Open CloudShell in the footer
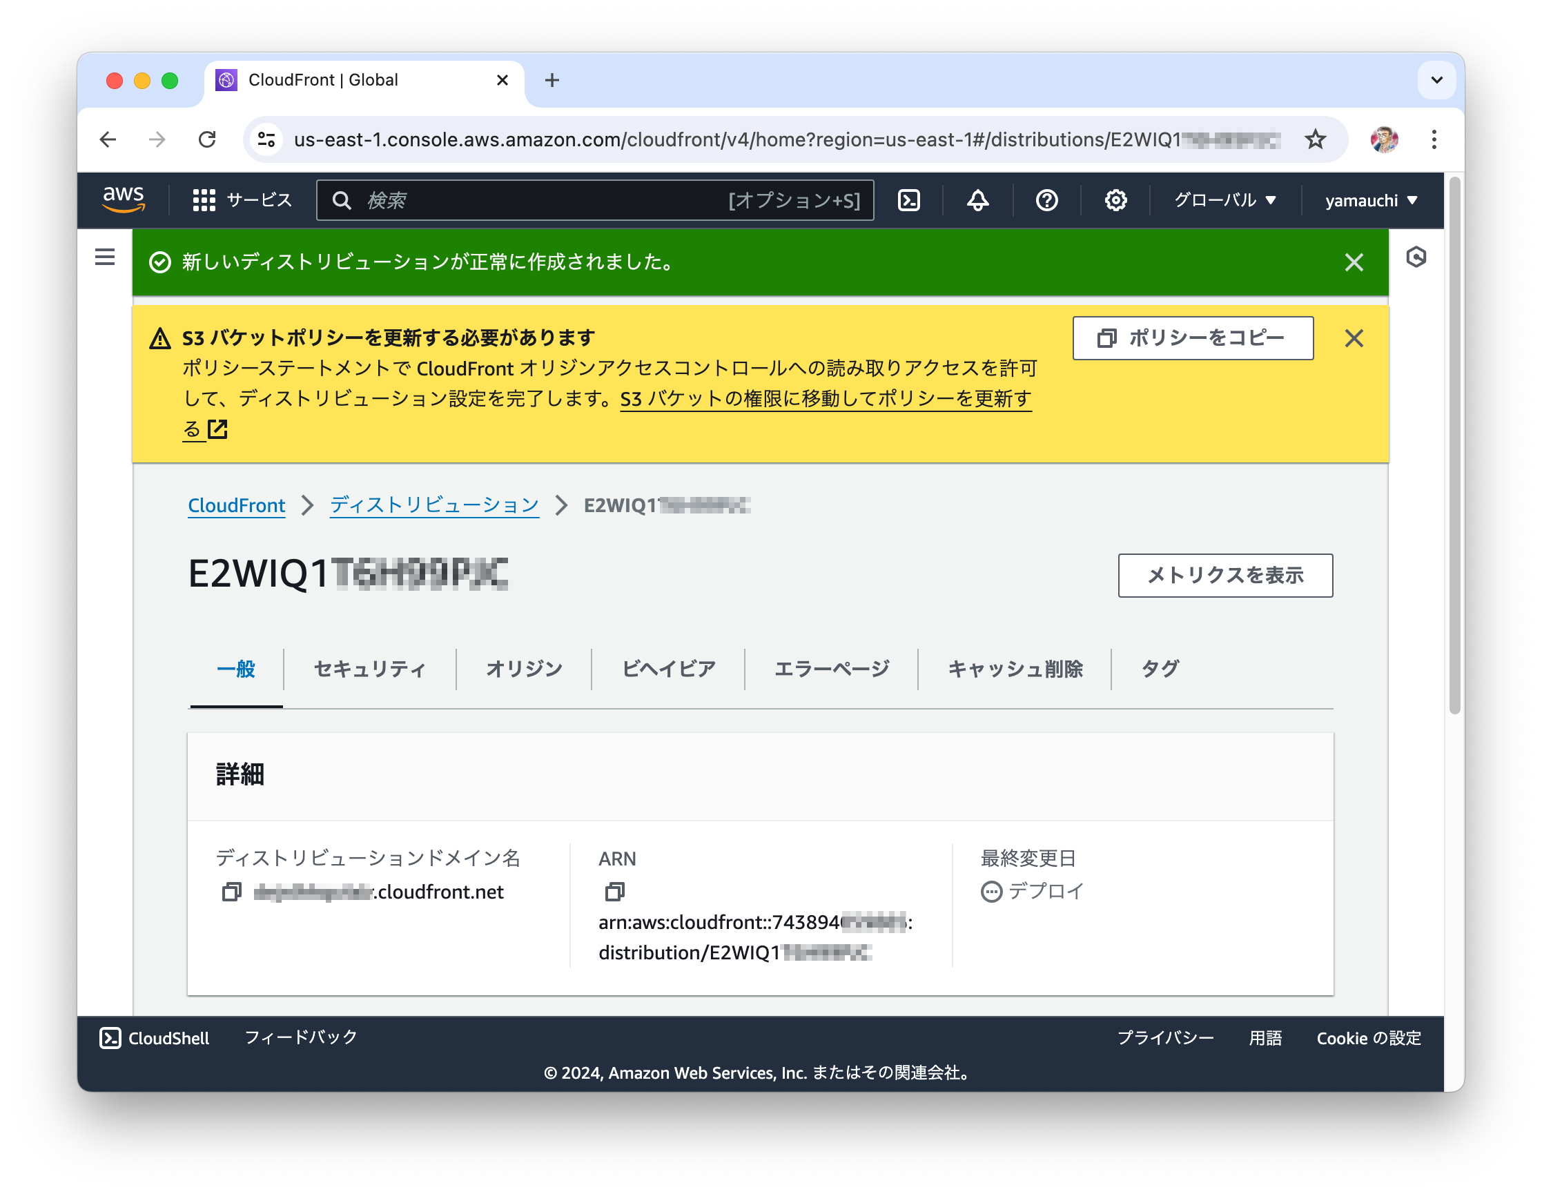 coord(155,1038)
